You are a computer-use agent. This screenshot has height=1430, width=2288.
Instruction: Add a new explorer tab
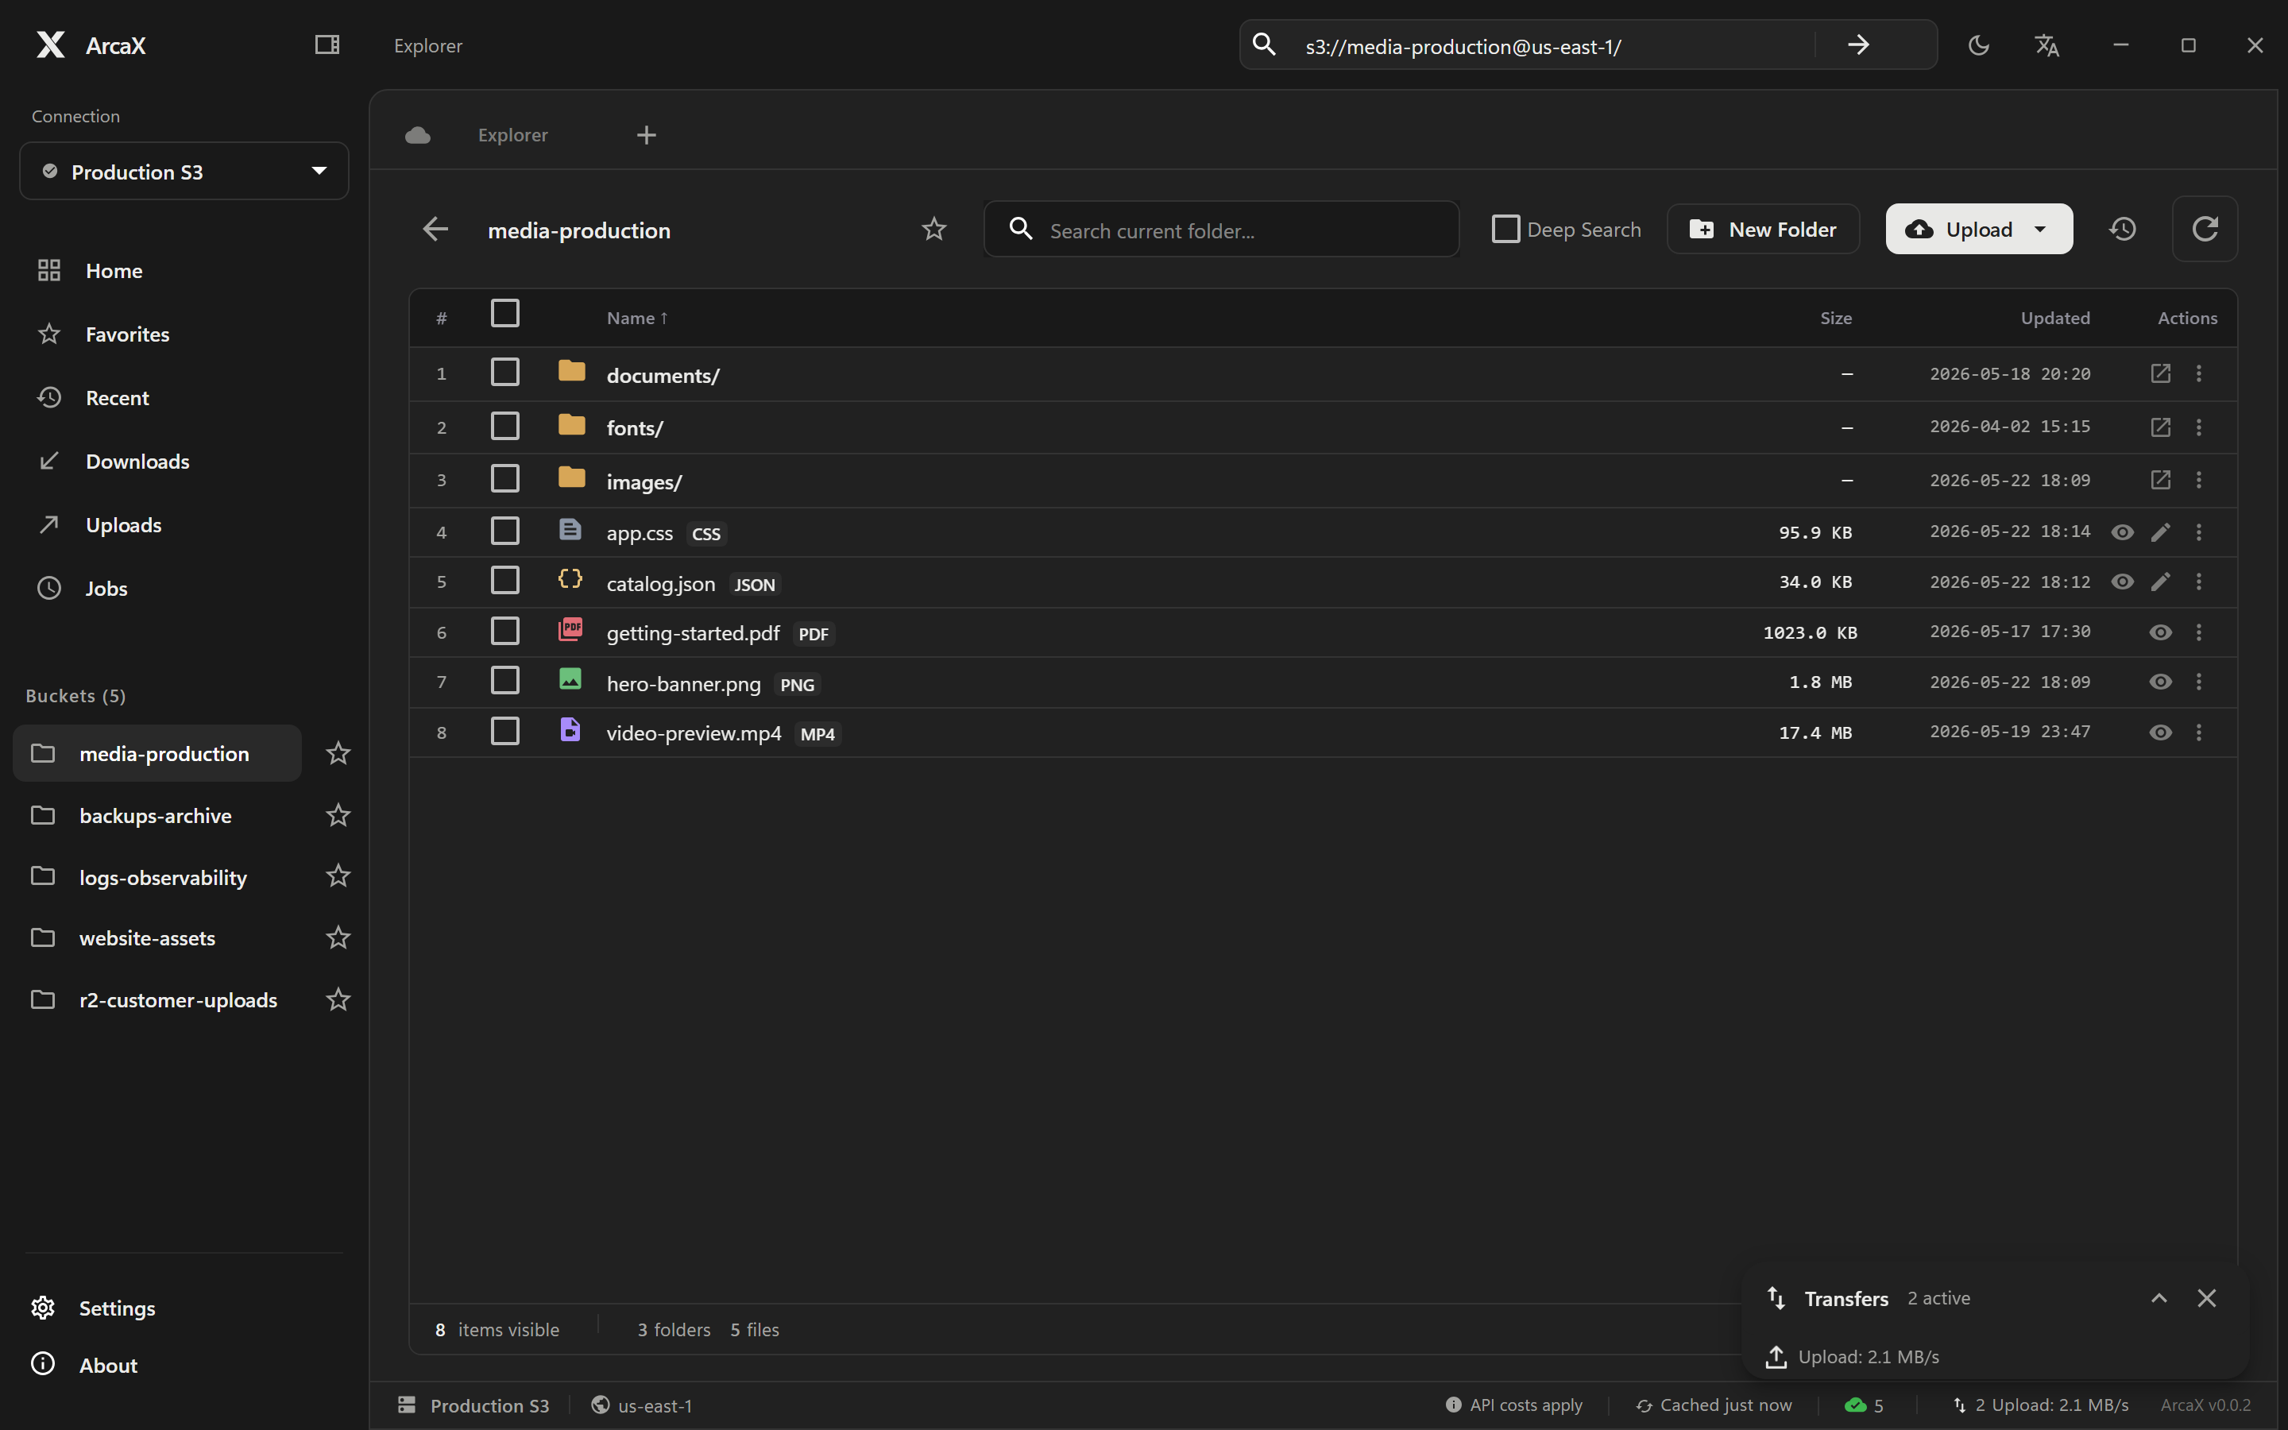click(x=647, y=135)
